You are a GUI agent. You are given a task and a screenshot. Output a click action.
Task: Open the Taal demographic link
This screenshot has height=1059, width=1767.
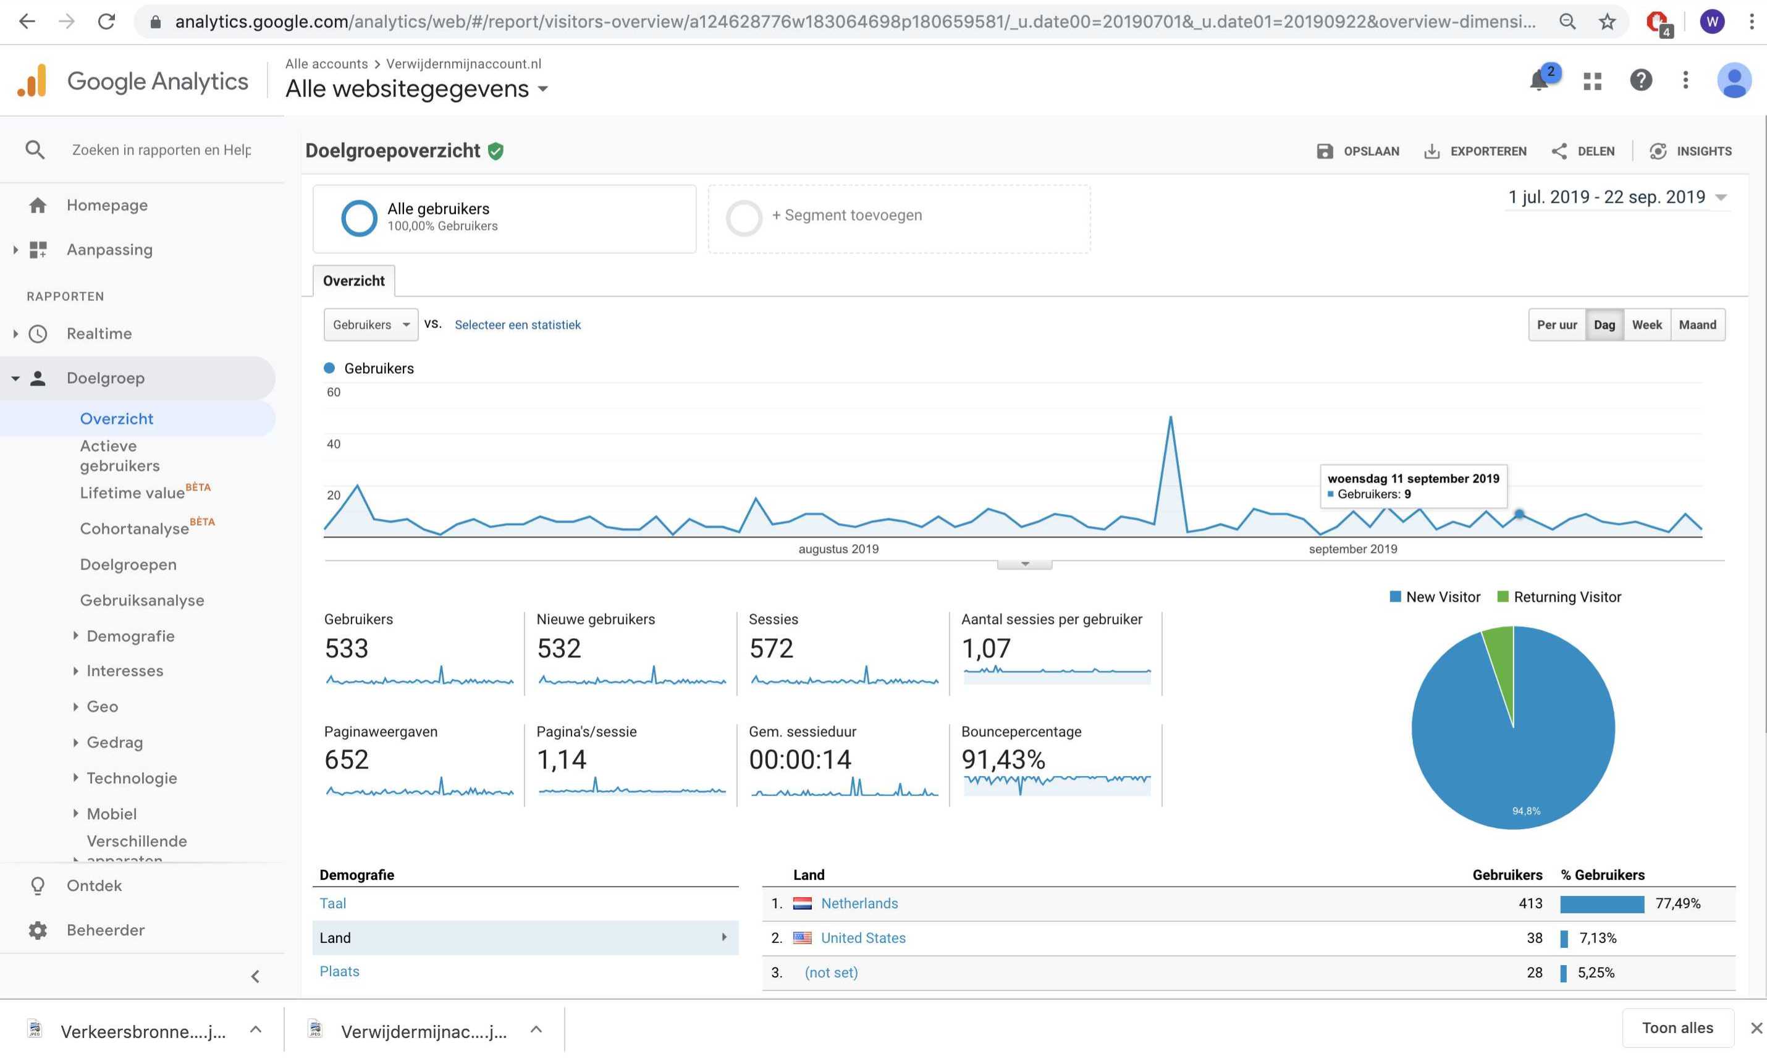[x=332, y=903]
